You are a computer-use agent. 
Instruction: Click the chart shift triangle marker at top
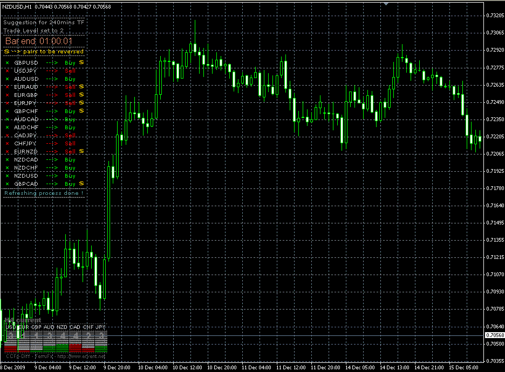click(386, 3)
